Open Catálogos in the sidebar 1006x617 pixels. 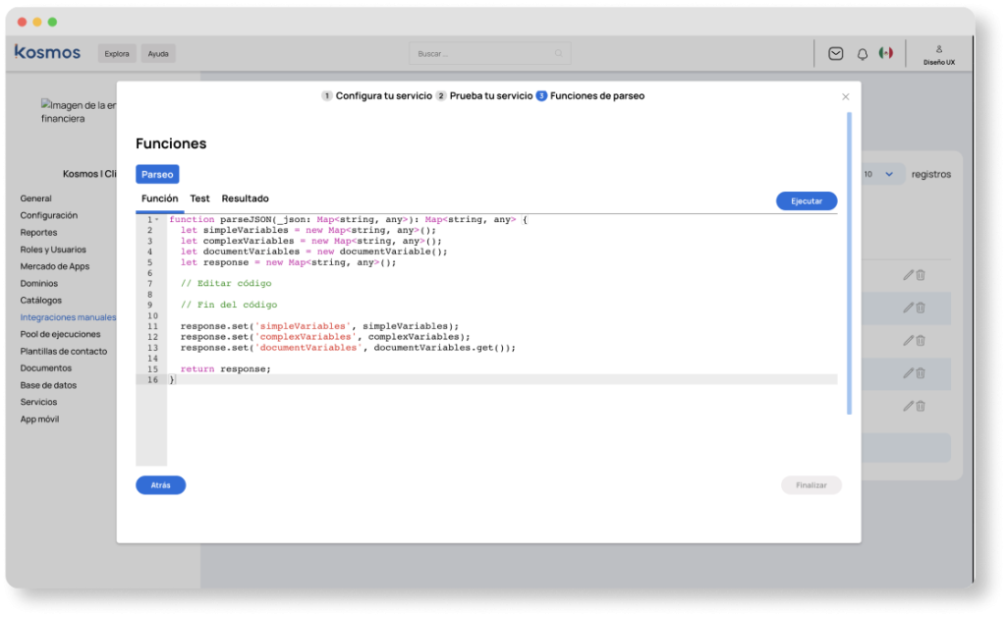(40, 301)
